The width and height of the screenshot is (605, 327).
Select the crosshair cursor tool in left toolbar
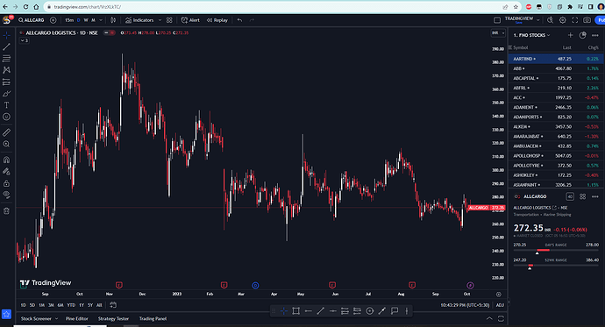tap(6, 35)
